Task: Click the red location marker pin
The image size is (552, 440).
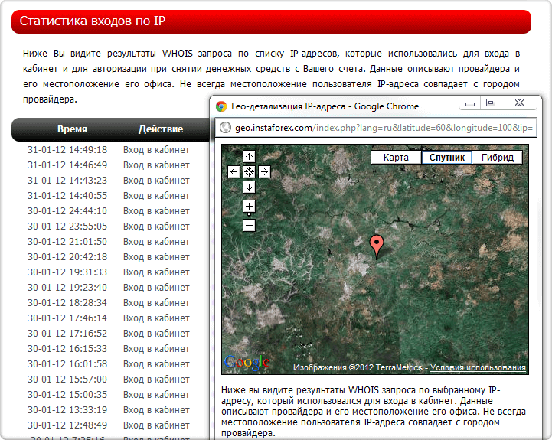Action: 376,246
